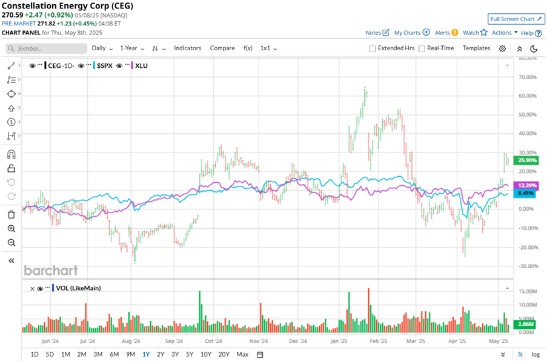Switch to dark mode moon icon
The width and height of the screenshot is (547, 362).
click(534, 49)
